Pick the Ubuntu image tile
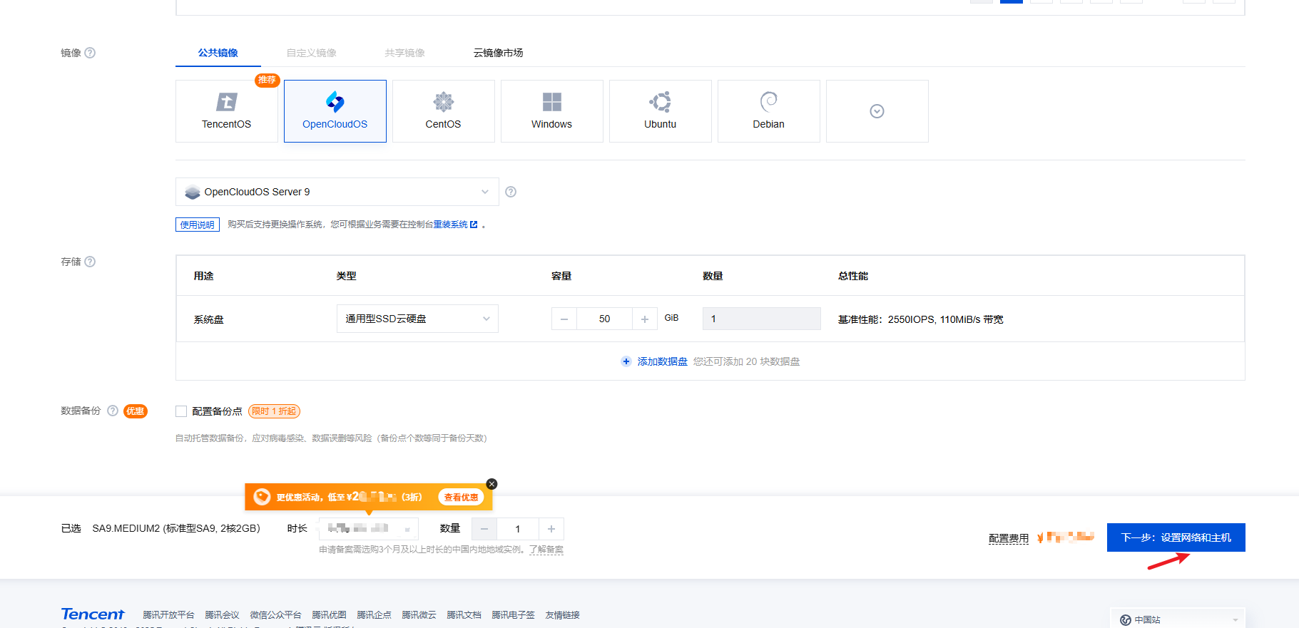Viewport: 1299px width, 628px height. tap(661, 111)
